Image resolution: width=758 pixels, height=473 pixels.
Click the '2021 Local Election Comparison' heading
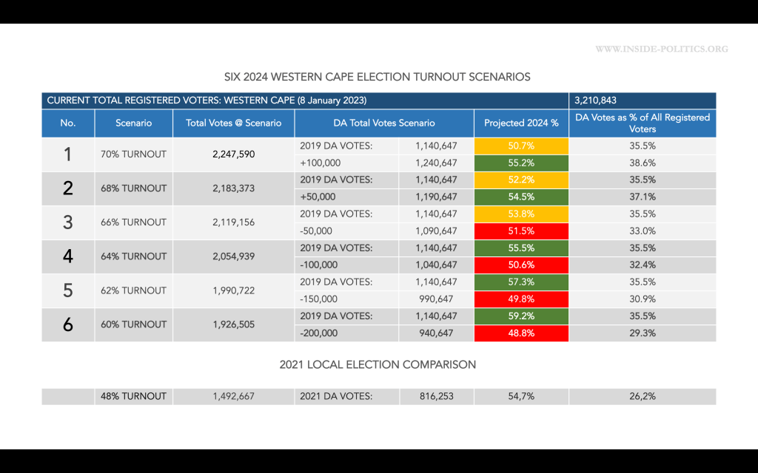(x=378, y=364)
